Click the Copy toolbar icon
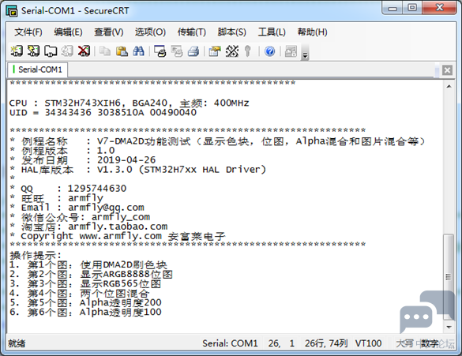Image resolution: width=462 pixels, height=356 pixels. click(105, 51)
